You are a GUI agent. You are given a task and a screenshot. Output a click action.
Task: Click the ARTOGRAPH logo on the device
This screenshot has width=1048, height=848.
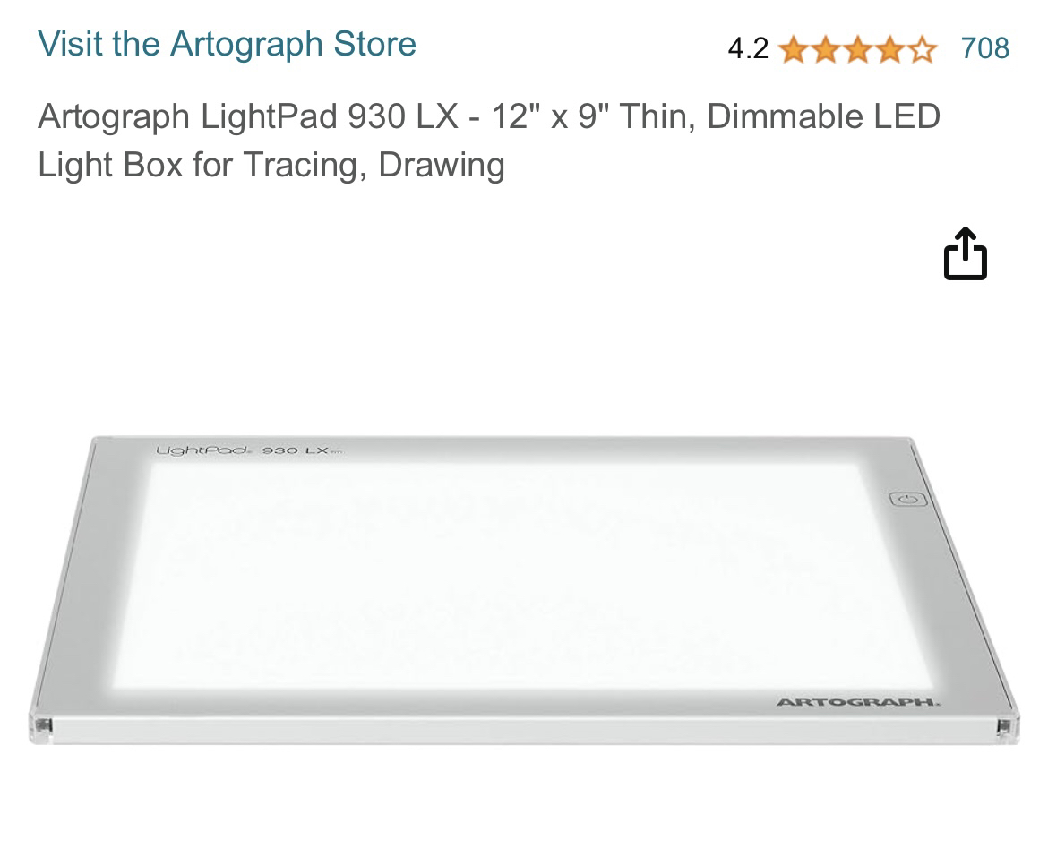[x=857, y=702]
